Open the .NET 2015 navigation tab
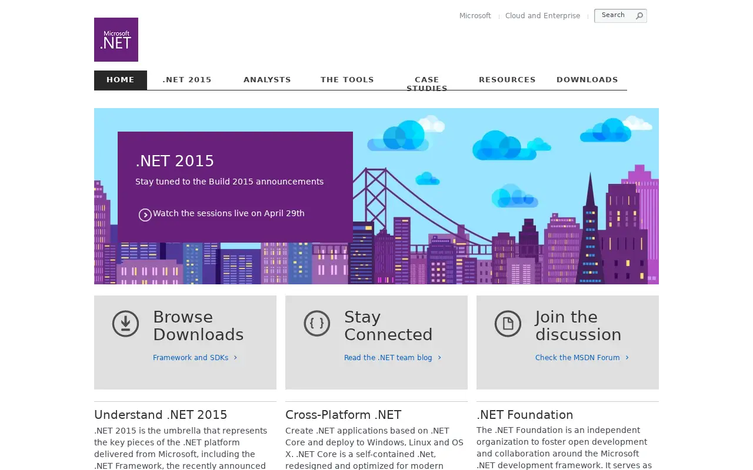The width and height of the screenshot is (753, 470). [187, 80]
